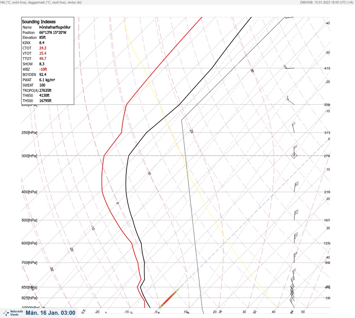The image size is (355, 318).
Task: Click the orange-red layer near the surface
Action: click(x=168, y=299)
